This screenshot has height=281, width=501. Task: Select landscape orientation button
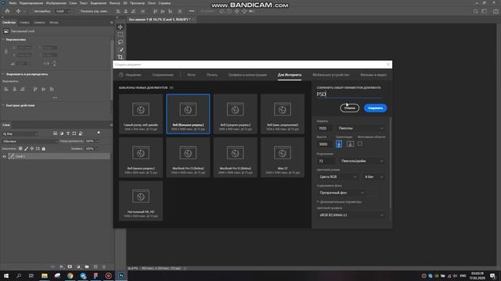click(350, 144)
